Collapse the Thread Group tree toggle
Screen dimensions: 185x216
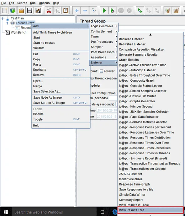point(7,23)
